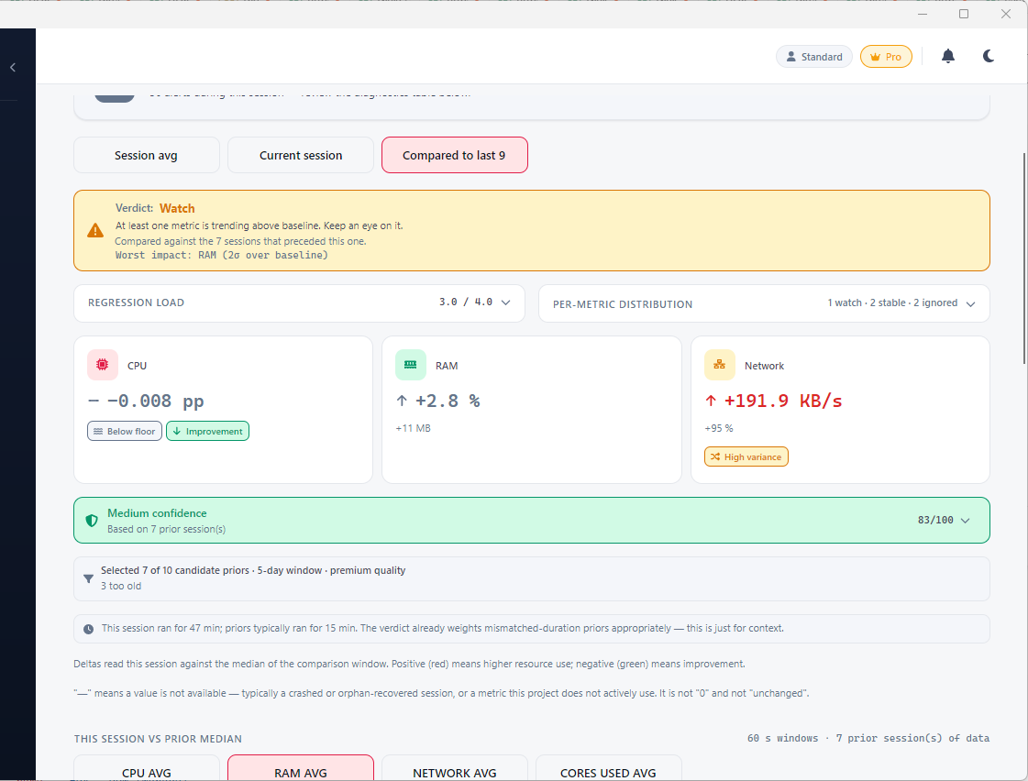Minimize the application window
This screenshot has height=781, width=1028.
(923, 14)
